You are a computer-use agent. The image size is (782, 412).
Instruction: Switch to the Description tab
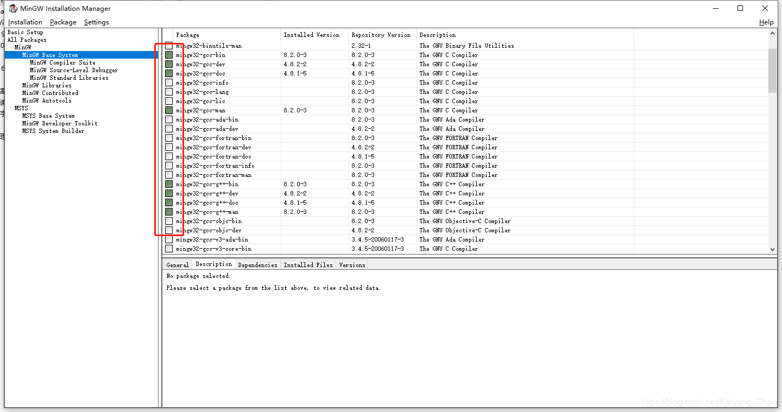tap(214, 264)
